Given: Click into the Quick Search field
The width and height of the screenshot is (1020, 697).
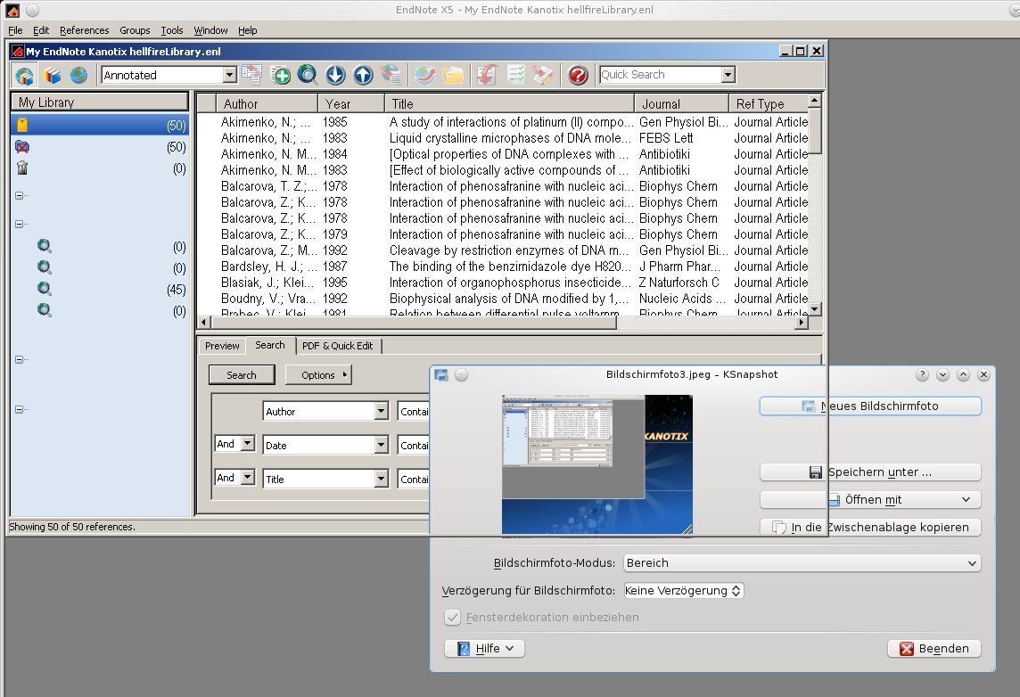Looking at the screenshot, I should pos(661,75).
